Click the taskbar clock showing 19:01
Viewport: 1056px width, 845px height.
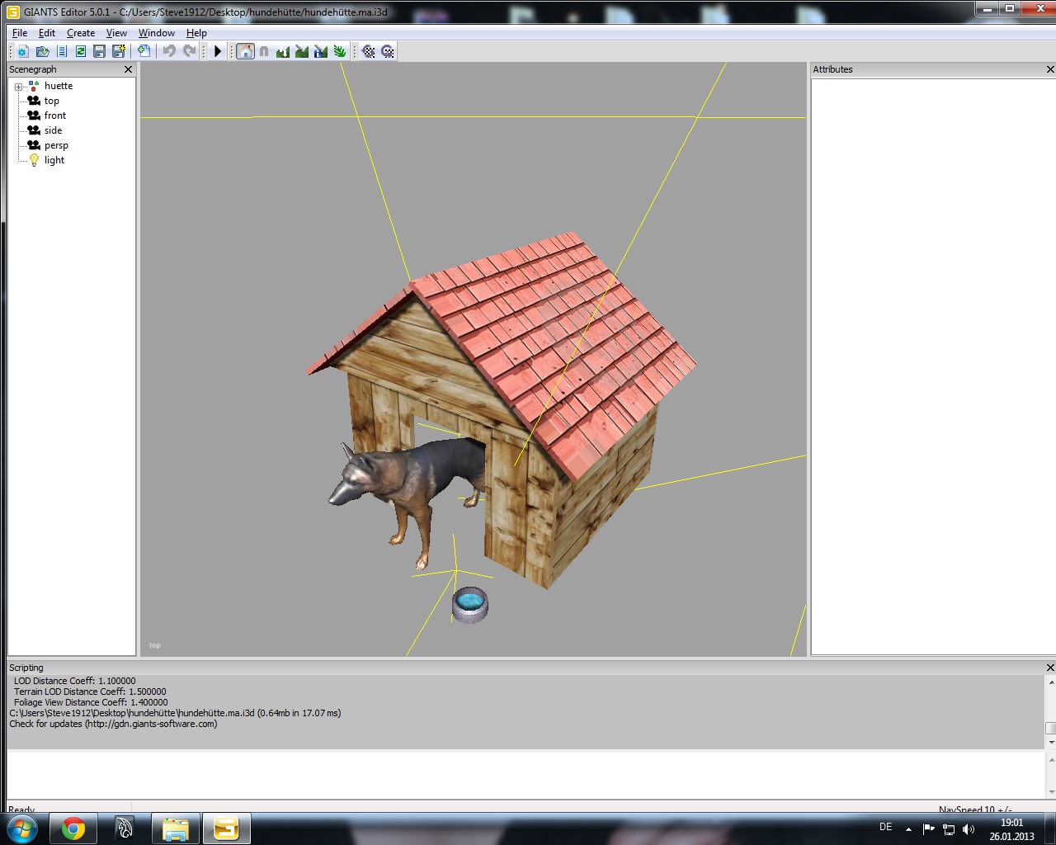1011,829
